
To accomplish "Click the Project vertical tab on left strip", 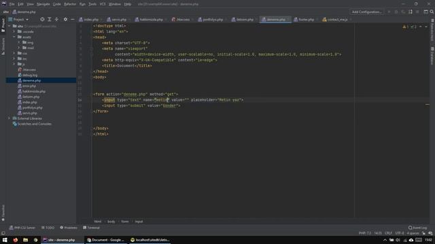I will pos(3,25).
